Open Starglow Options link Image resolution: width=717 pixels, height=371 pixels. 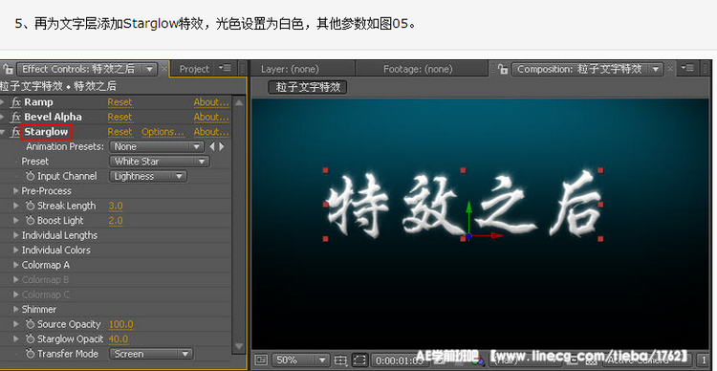(163, 132)
